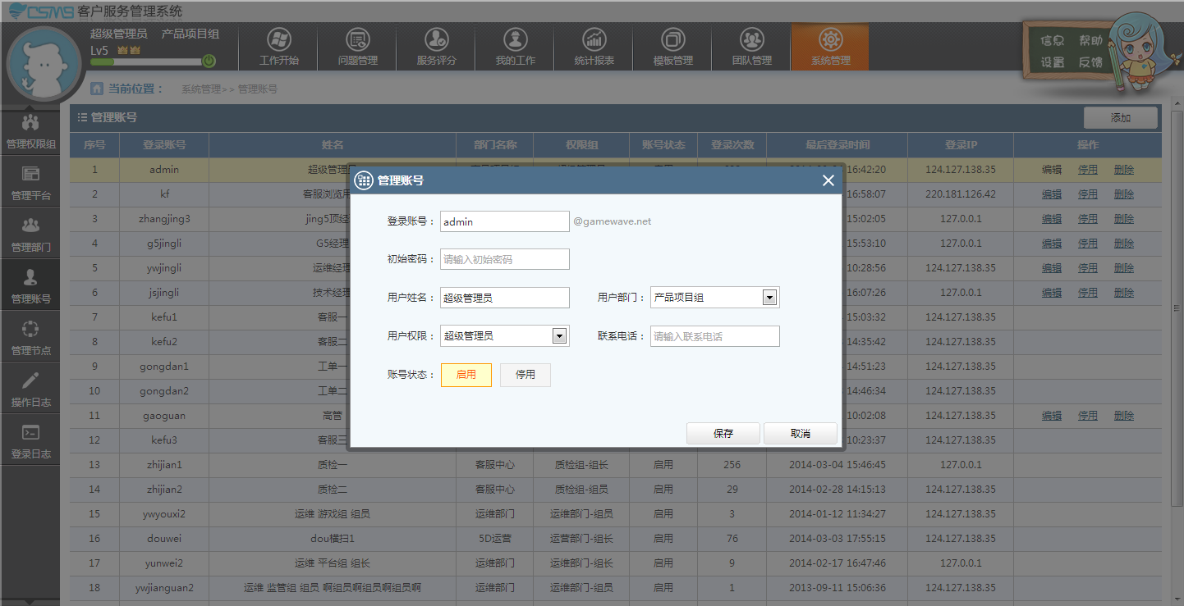Open 登录日志 in the sidebar

30,440
